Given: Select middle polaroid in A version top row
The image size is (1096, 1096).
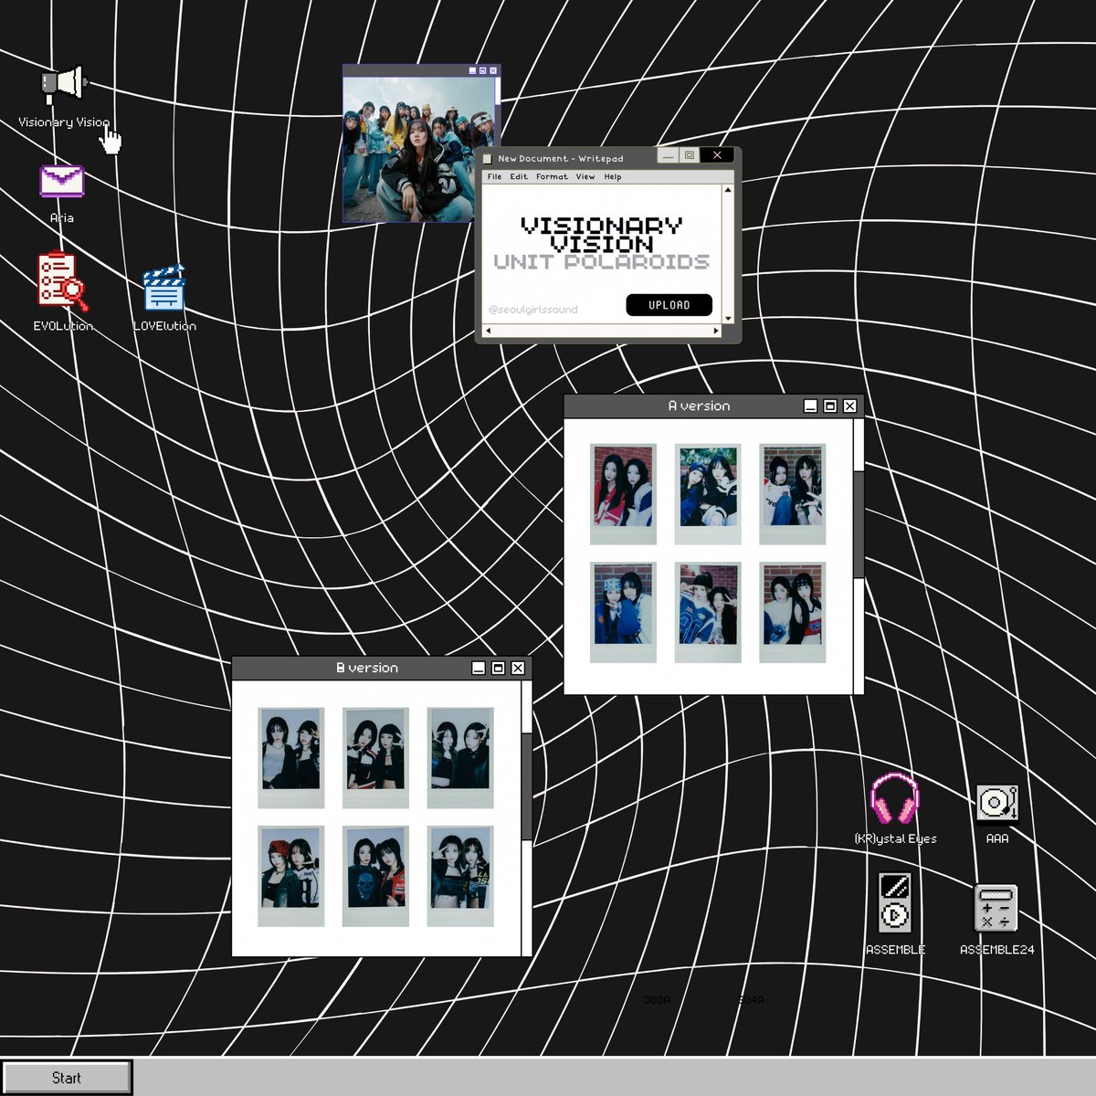Looking at the screenshot, I should (x=708, y=494).
